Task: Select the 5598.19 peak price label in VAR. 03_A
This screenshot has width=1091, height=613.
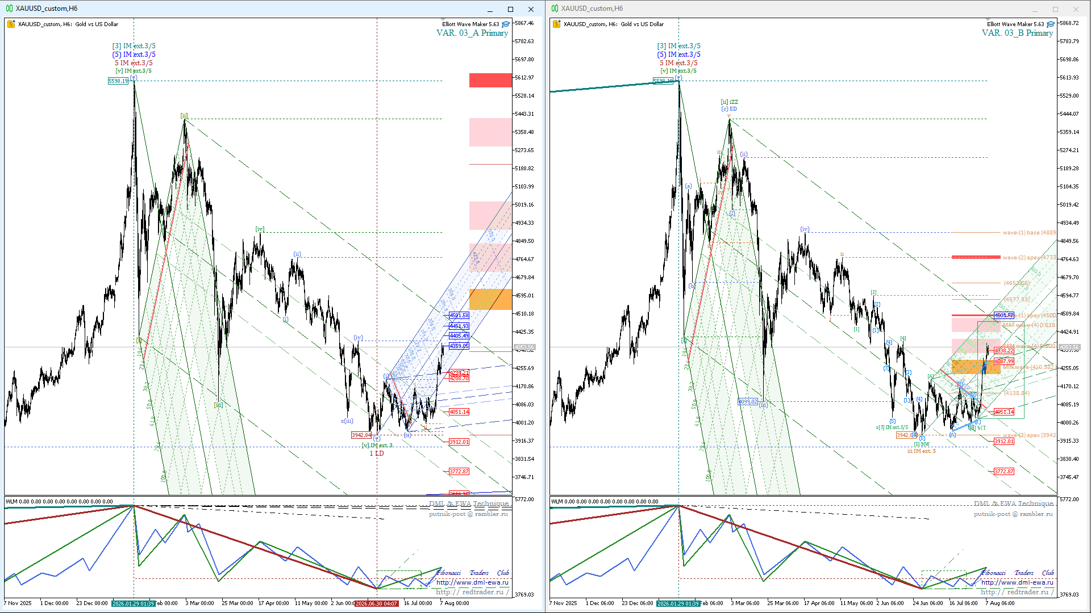Action: tap(118, 81)
